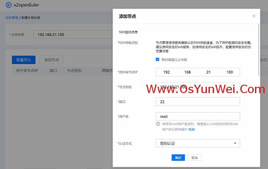
Task: Click the dialog's vertical scrollbar
Action: tap(259, 49)
